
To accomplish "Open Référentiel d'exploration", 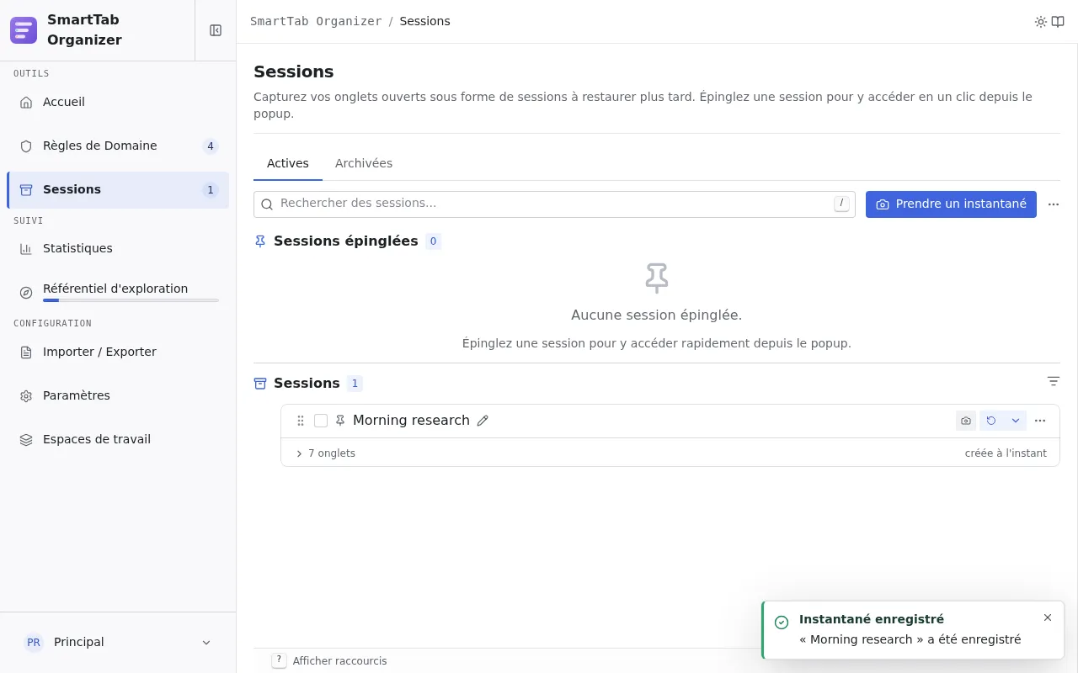I will pos(118,292).
